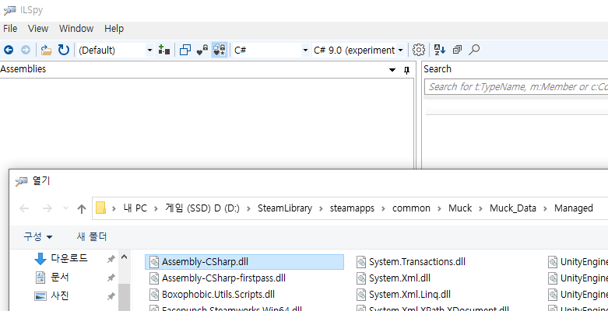Select 사진 in navigation pane
608x311 pixels.
(x=60, y=296)
